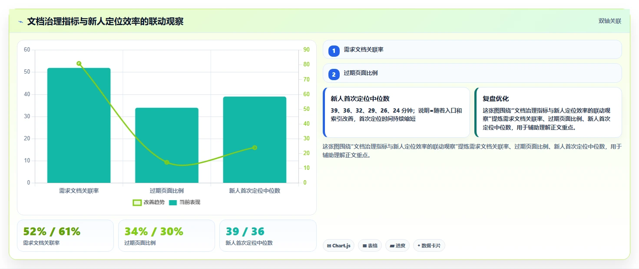Click trend line point on 过期页面比例 bar

tap(167, 162)
